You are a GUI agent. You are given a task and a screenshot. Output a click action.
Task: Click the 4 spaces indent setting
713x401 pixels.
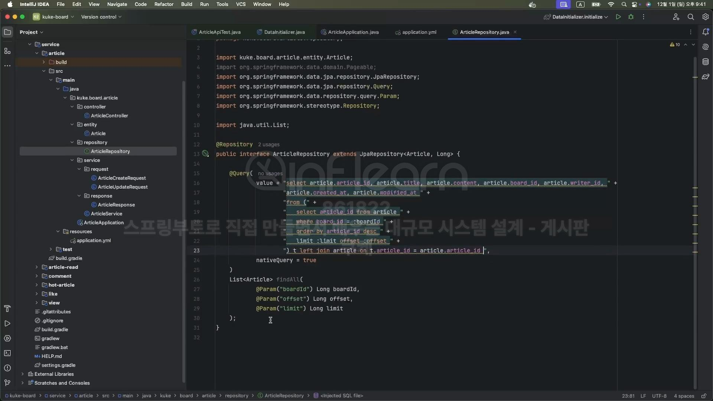684,396
